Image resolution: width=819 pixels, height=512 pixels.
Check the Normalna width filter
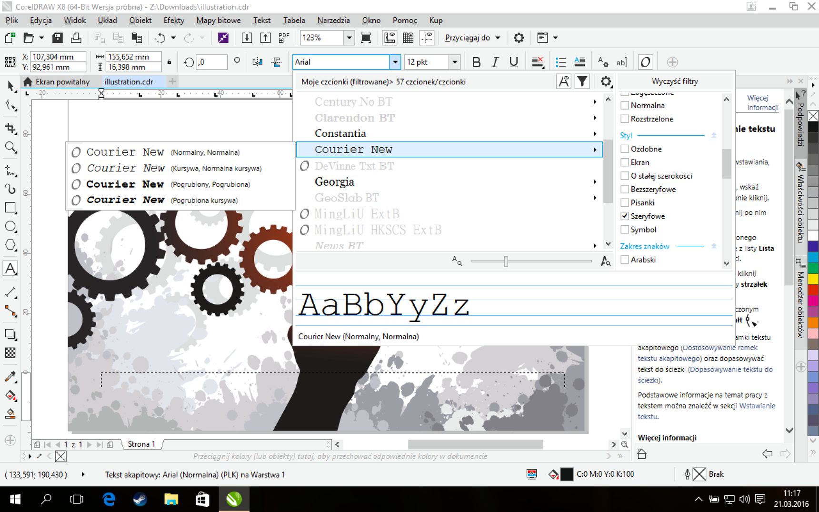625,105
